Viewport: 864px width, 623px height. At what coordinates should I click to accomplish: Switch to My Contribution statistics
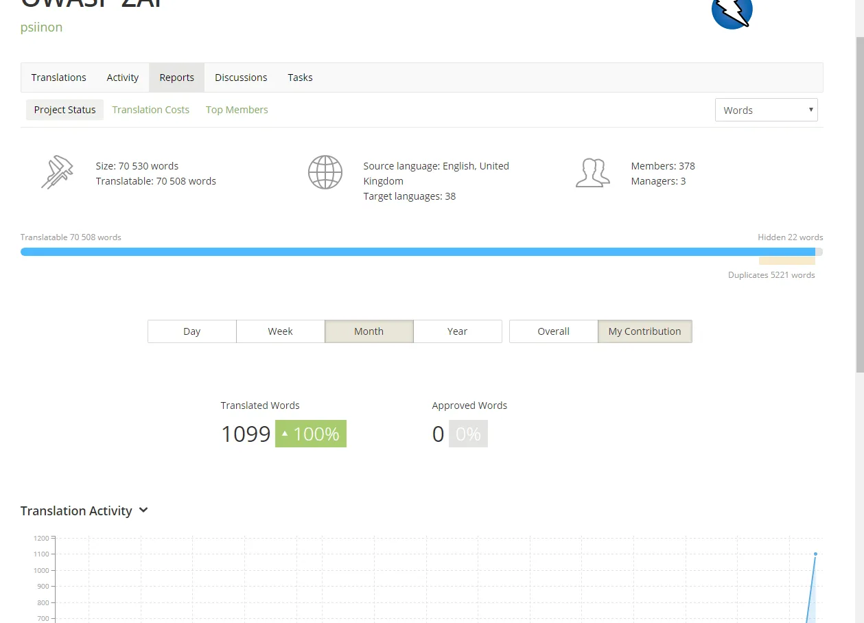click(x=645, y=331)
